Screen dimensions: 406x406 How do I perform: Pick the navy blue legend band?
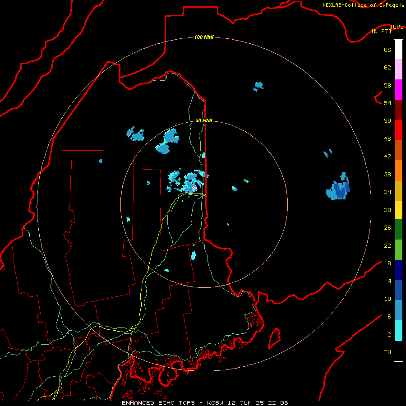(x=398, y=270)
